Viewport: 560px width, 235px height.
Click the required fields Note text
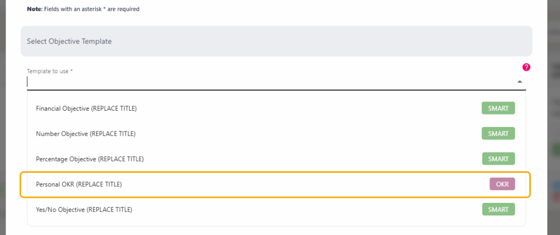click(83, 9)
